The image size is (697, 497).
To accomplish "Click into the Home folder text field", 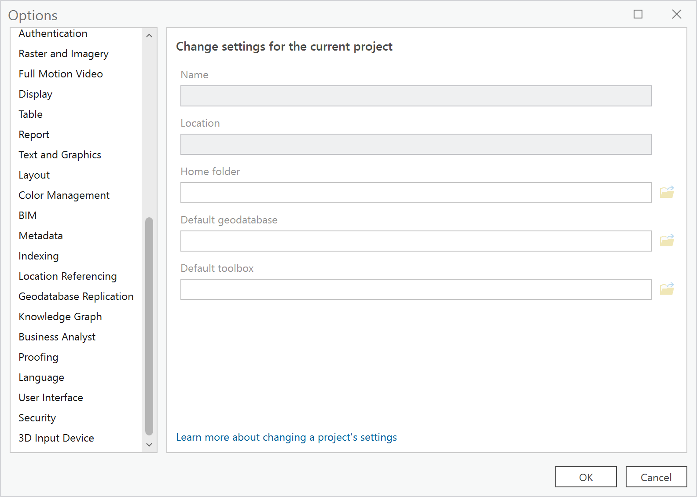I will pos(416,193).
